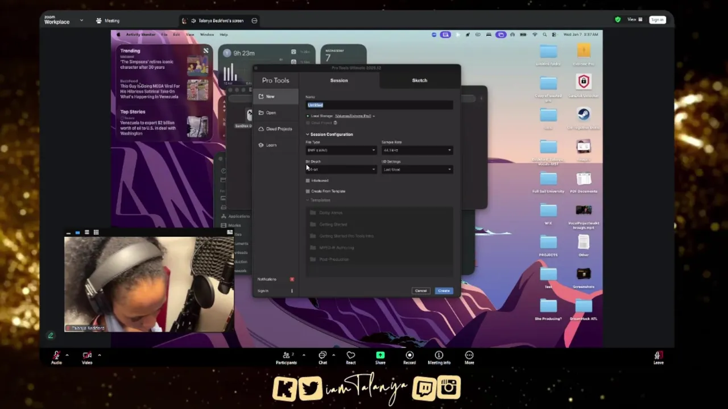Click the Create button
728x409 pixels.
(444, 291)
